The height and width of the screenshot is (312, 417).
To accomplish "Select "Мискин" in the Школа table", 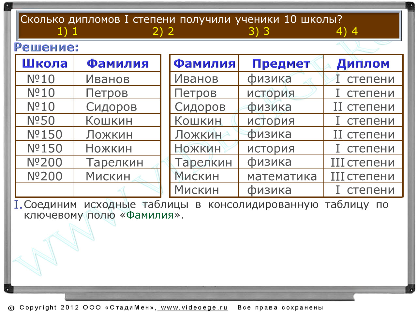I will [108, 176].
